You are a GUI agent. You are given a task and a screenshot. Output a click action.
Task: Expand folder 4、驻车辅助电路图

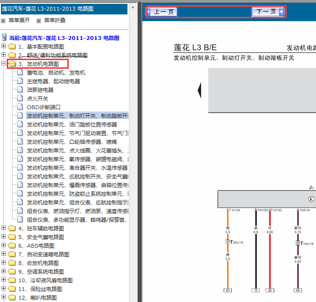click(3, 227)
